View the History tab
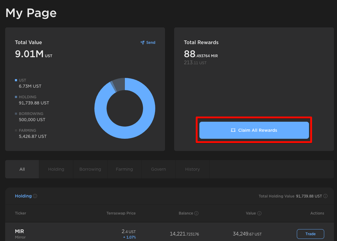The width and height of the screenshot is (337, 241). click(192, 169)
